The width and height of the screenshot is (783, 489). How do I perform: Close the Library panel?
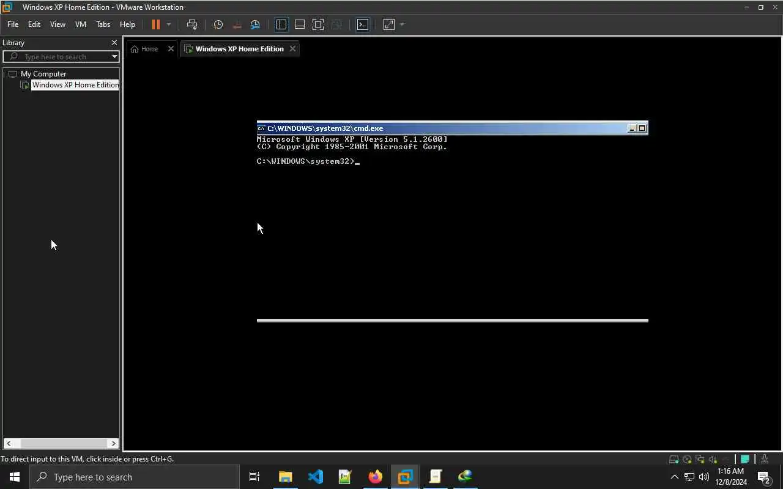point(114,43)
